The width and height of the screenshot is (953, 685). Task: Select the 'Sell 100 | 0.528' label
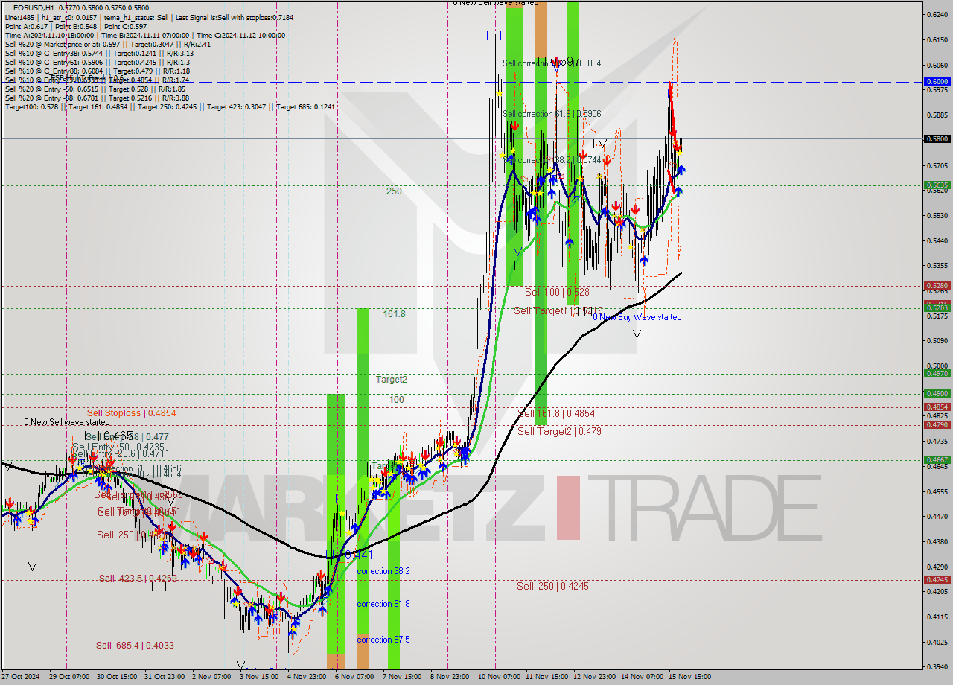[x=557, y=293]
